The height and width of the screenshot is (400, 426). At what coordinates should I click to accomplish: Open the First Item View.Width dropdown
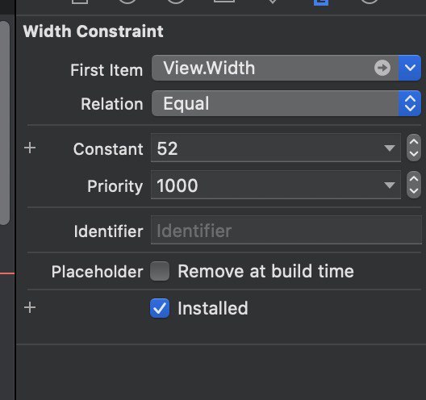(x=410, y=68)
